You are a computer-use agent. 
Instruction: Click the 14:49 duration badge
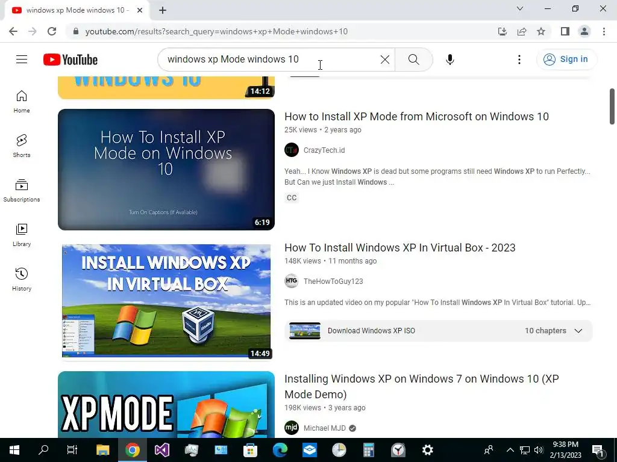coord(260,353)
